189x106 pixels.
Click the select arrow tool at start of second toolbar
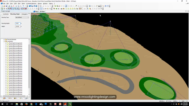point(2,9)
